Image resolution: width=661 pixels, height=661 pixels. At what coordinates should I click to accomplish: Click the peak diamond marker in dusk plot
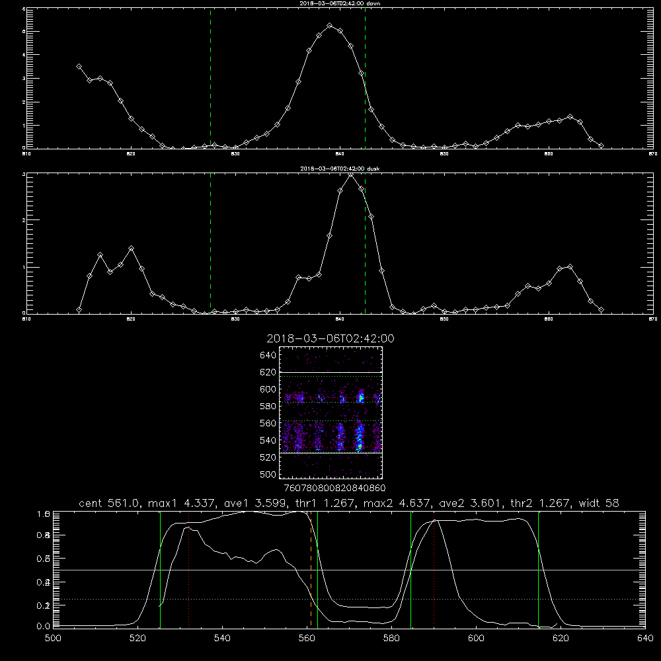[350, 174]
